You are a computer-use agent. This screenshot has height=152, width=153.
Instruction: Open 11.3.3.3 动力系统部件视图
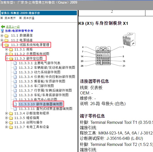(x=40, y=72)
